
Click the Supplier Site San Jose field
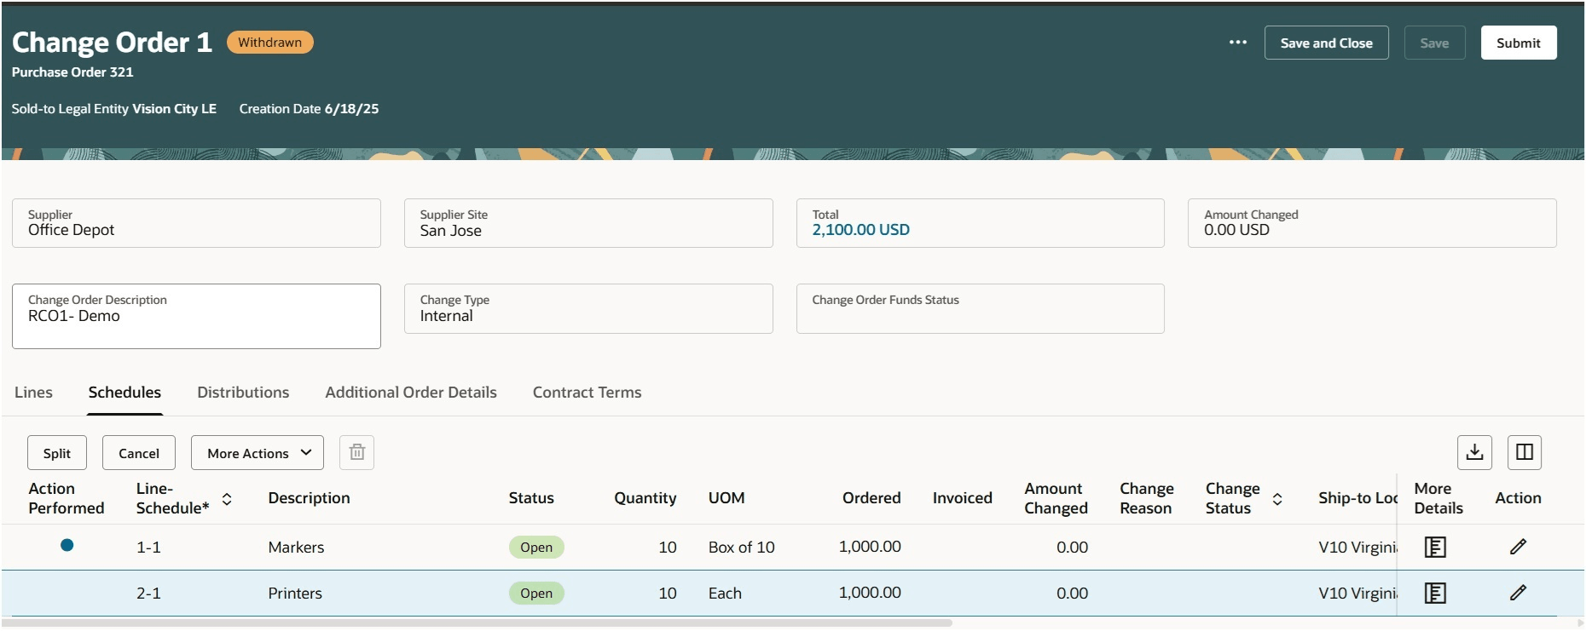(588, 223)
